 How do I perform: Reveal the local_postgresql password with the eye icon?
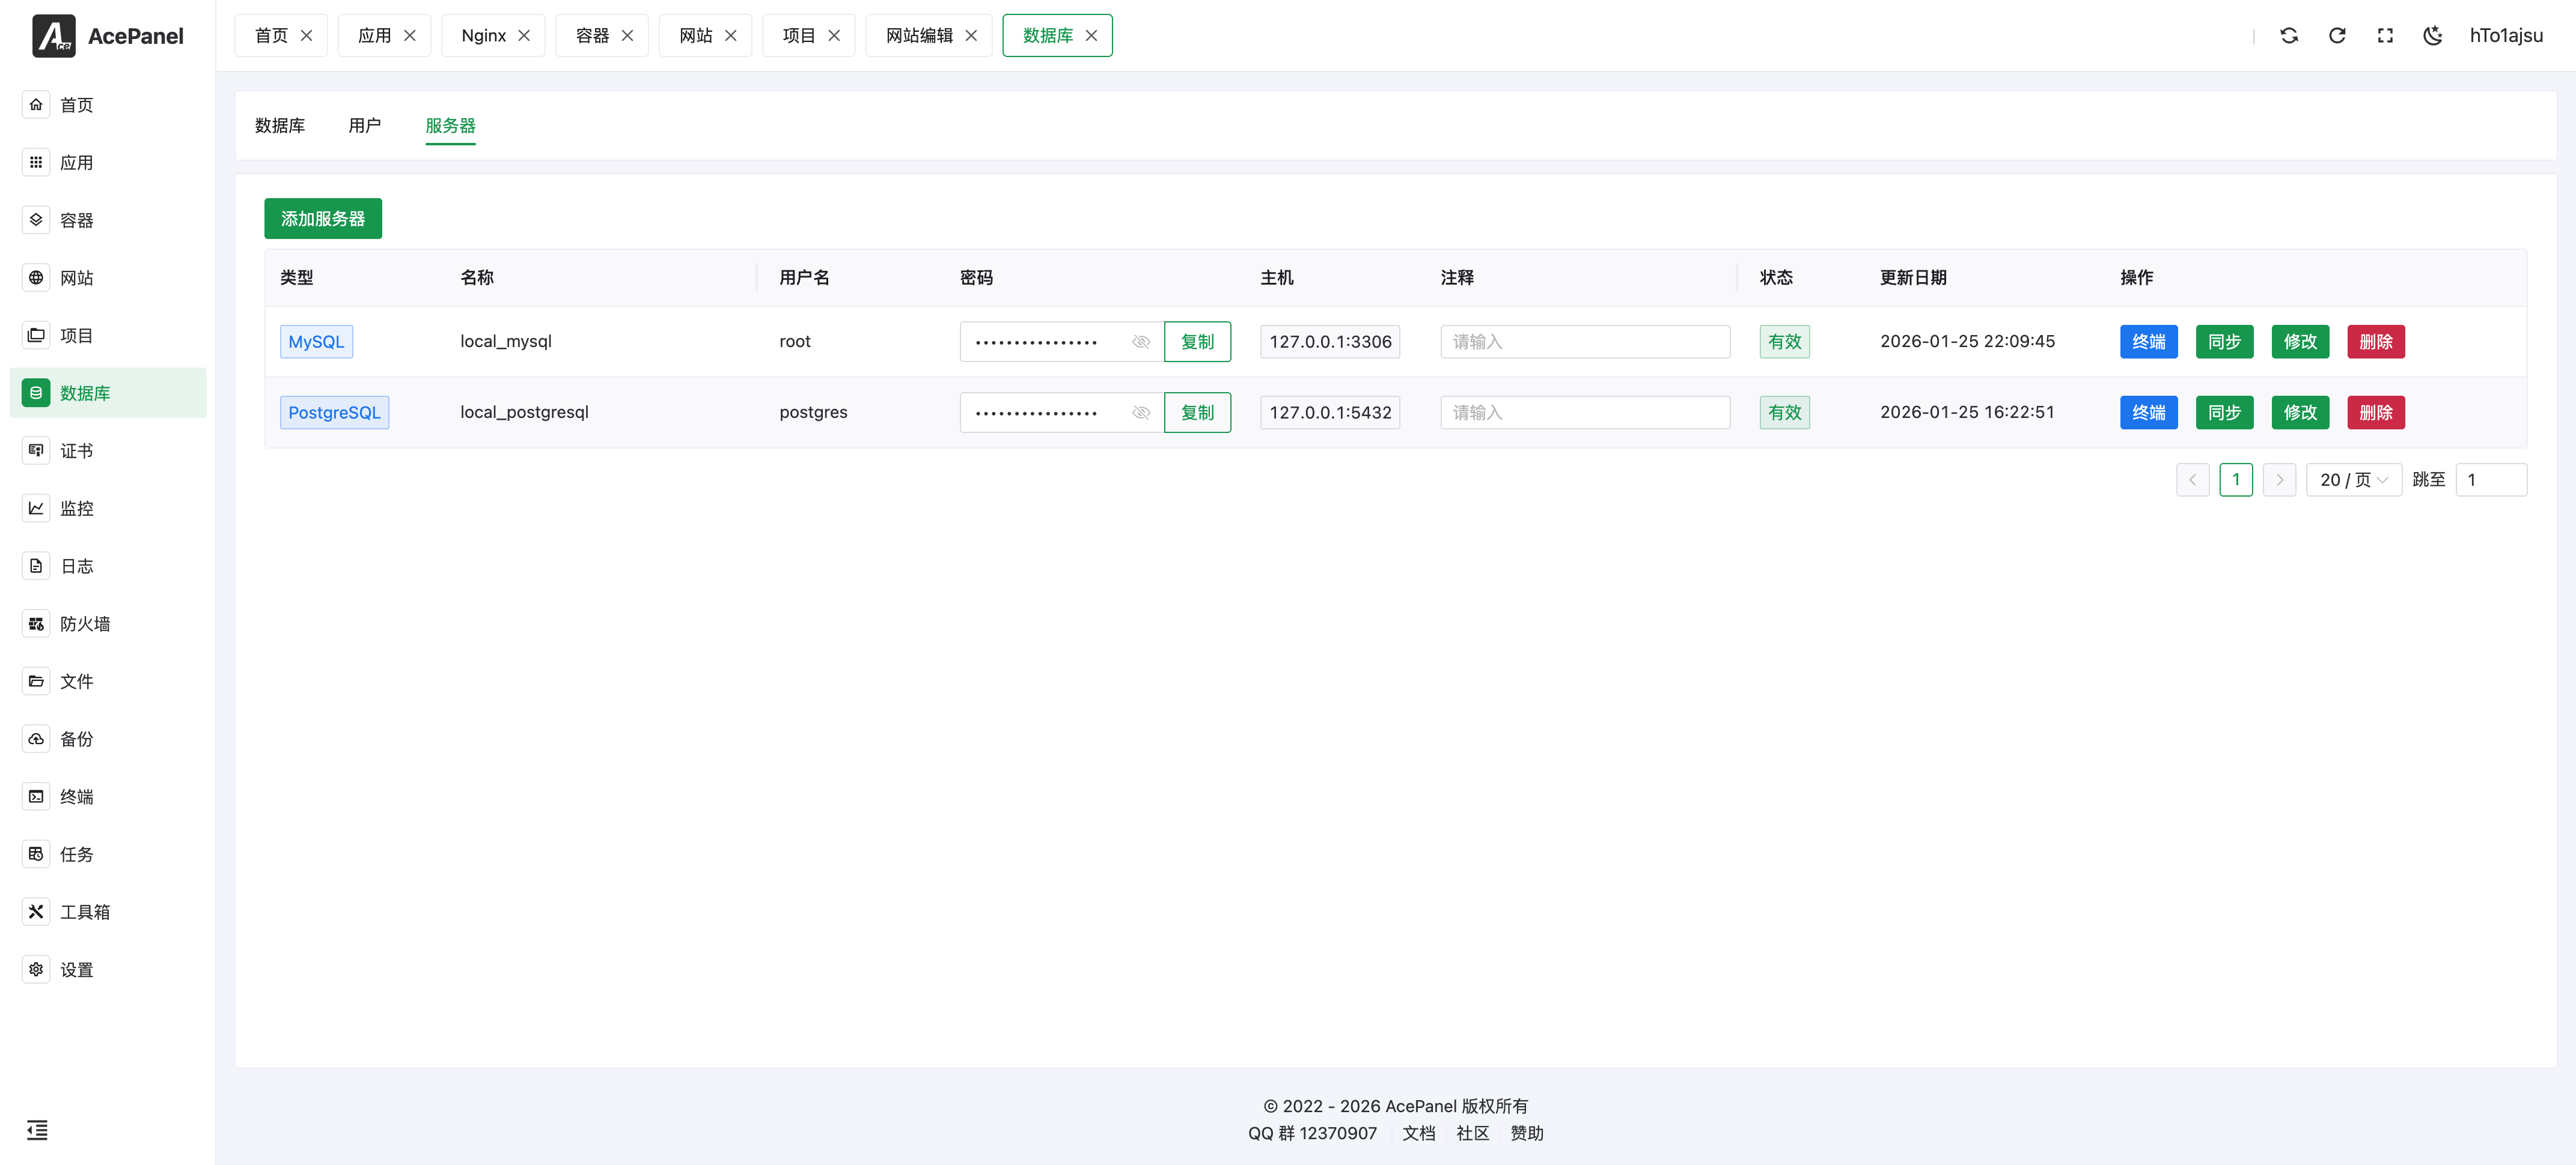click(x=1141, y=413)
